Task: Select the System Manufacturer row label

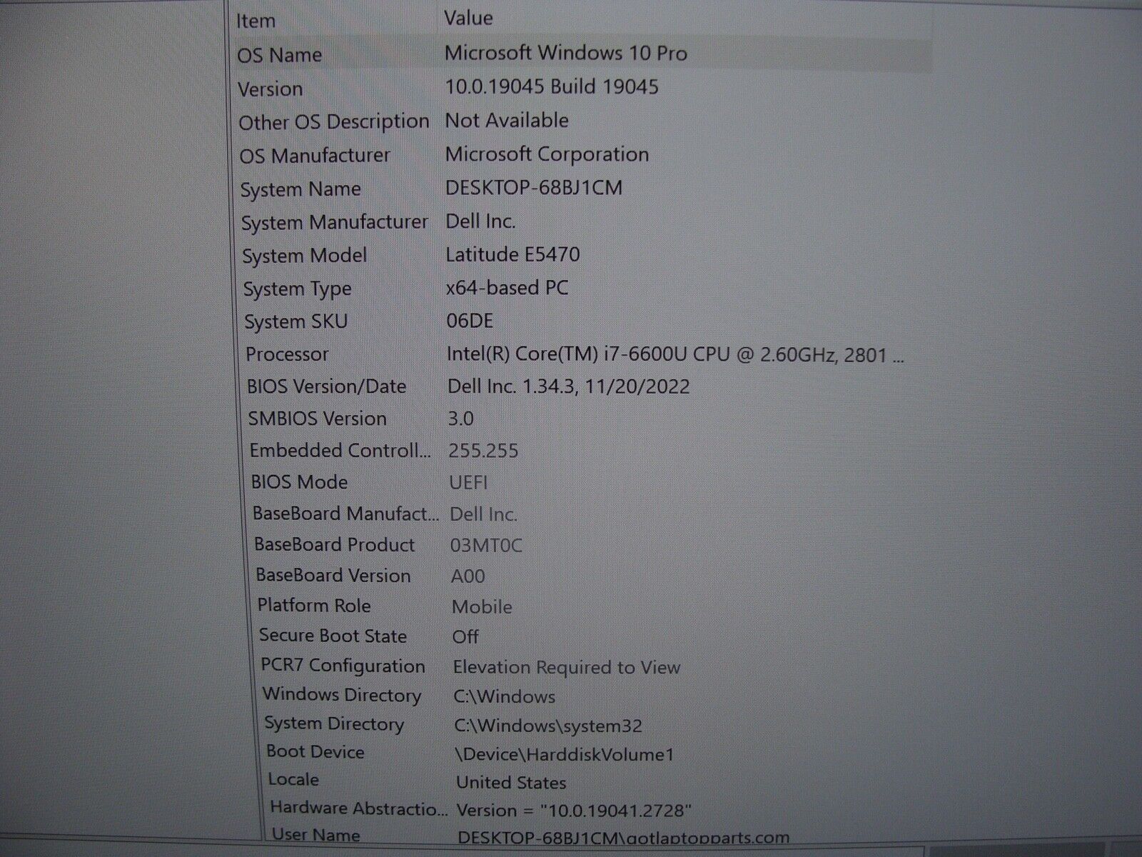Action: point(334,223)
